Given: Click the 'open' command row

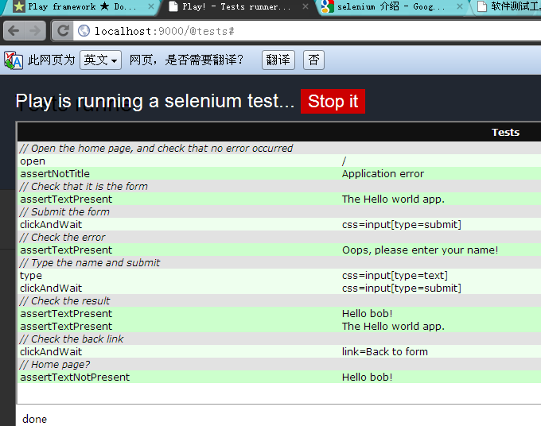Looking at the screenshot, I should tap(279, 161).
